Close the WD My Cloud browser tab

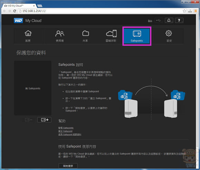coord(34,6)
